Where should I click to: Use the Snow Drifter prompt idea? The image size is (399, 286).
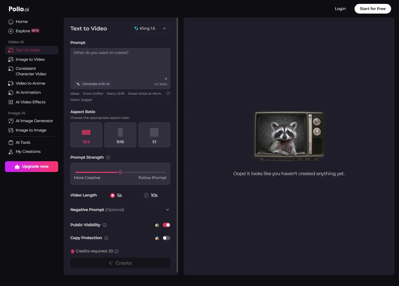(x=93, y=94)
